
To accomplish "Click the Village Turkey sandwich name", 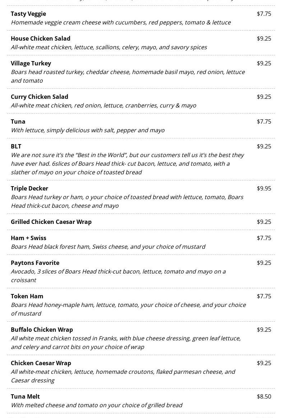I will tap(31, 63).
